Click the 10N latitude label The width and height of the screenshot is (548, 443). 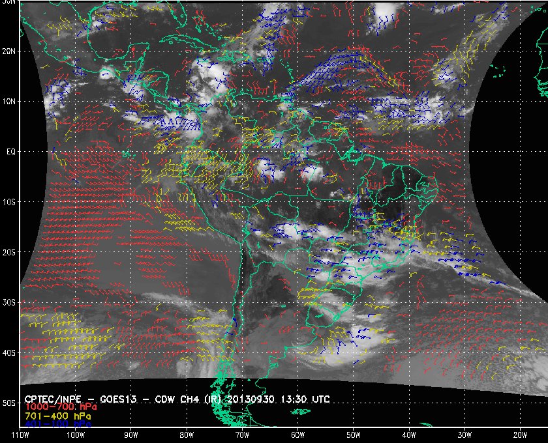tap(8, 102)
